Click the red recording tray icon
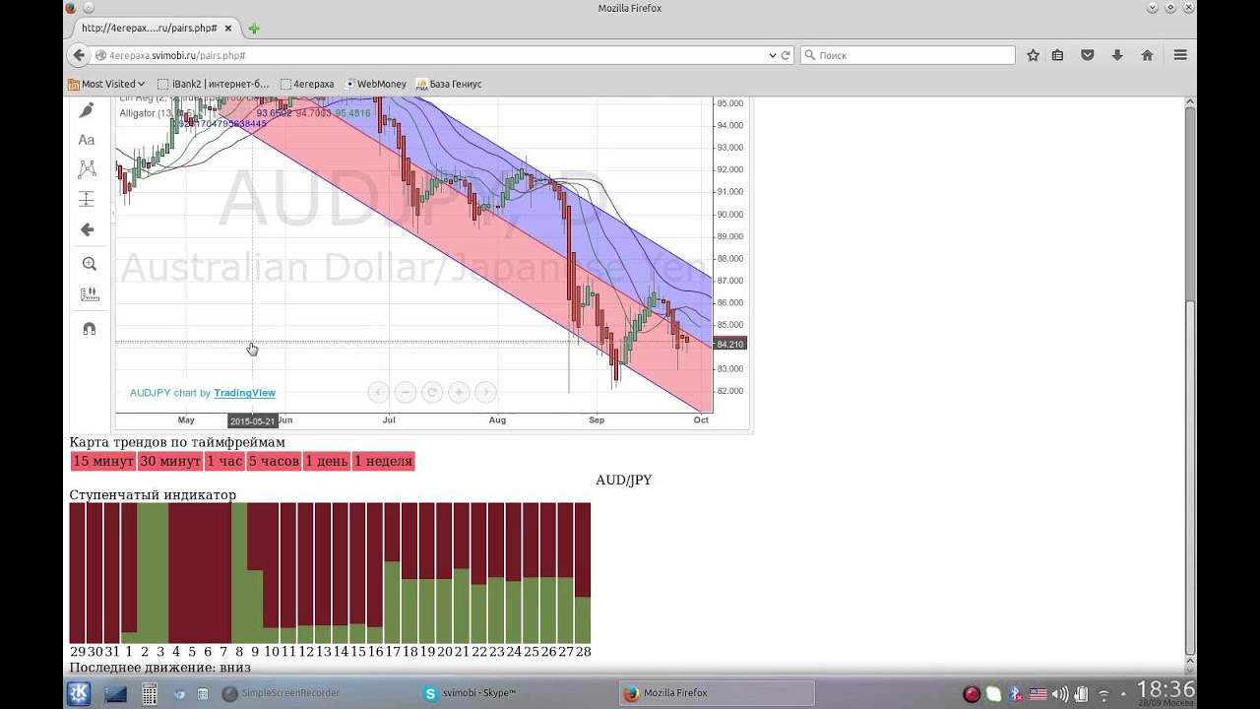1260x709 pixels. pyautogui.click(x=972, y=694)
